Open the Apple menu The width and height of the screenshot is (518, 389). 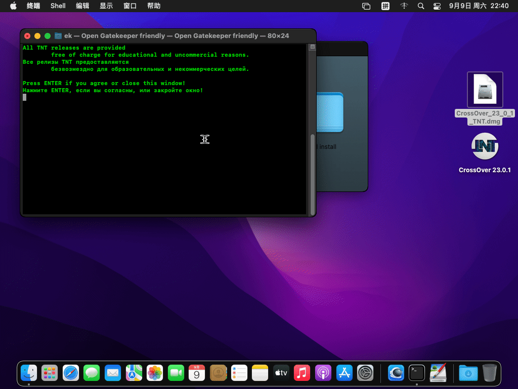[13, 6]
